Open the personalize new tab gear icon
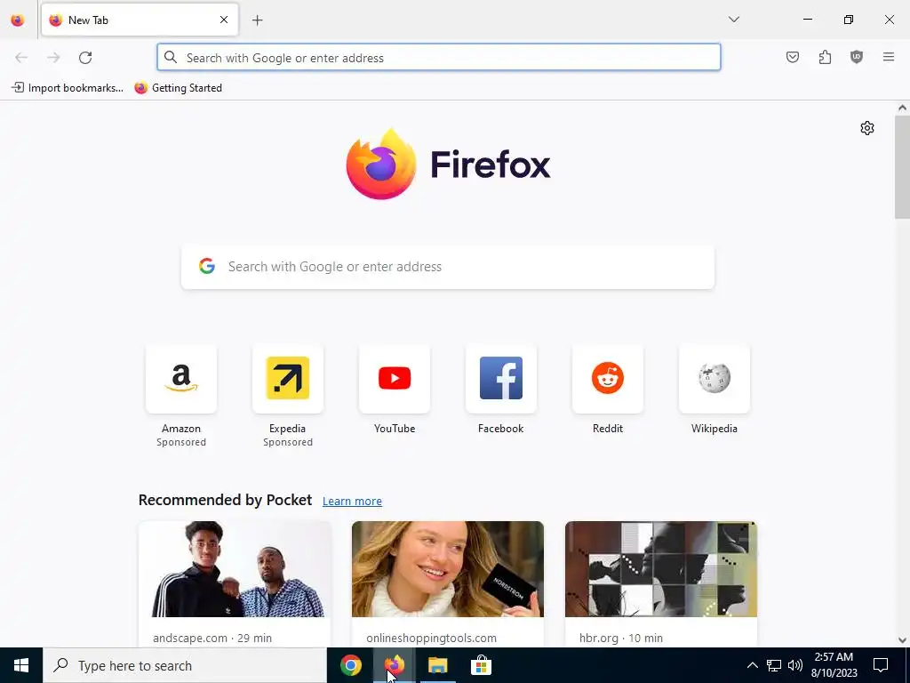Screen dimensions: 910x683 tap(867, 128)
